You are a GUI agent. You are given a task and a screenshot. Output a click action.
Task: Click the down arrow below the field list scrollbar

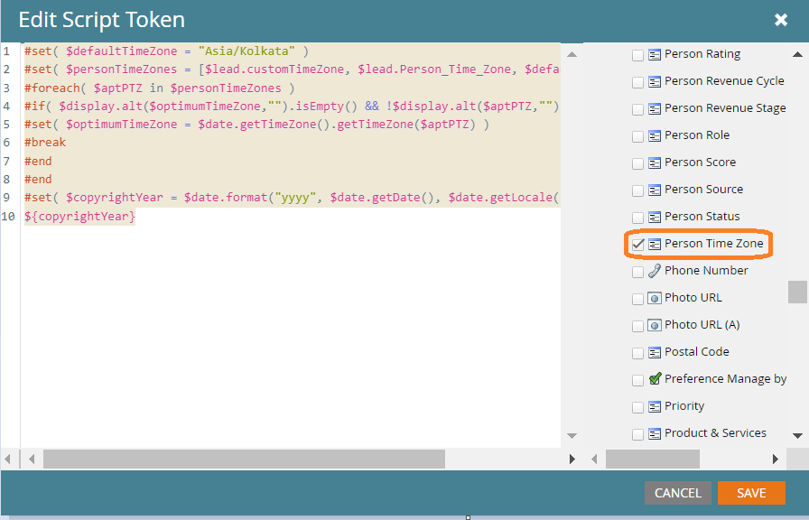(x=796, y=435)
